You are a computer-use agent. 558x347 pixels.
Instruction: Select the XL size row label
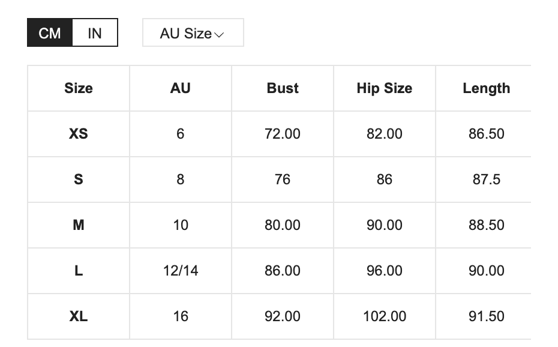(x=79, y=316)
